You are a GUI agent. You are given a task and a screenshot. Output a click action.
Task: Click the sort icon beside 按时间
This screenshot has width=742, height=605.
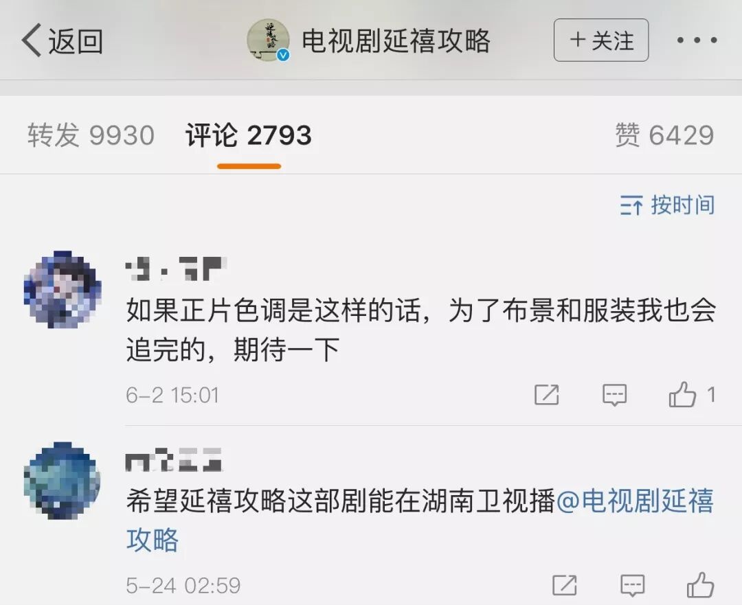pyautogui.click(x=631, y=205)
